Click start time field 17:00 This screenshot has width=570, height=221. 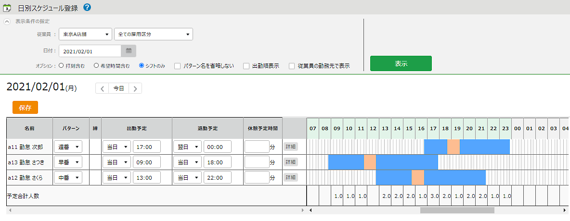[147, 147]
